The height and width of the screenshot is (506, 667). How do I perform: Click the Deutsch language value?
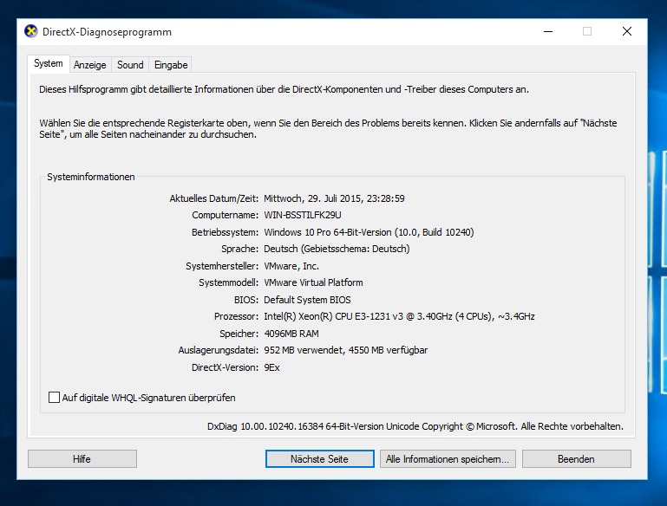click(337, 249)
